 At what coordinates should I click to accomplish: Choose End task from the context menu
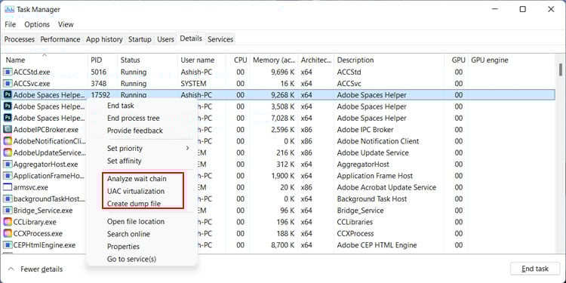pos(121,106)
